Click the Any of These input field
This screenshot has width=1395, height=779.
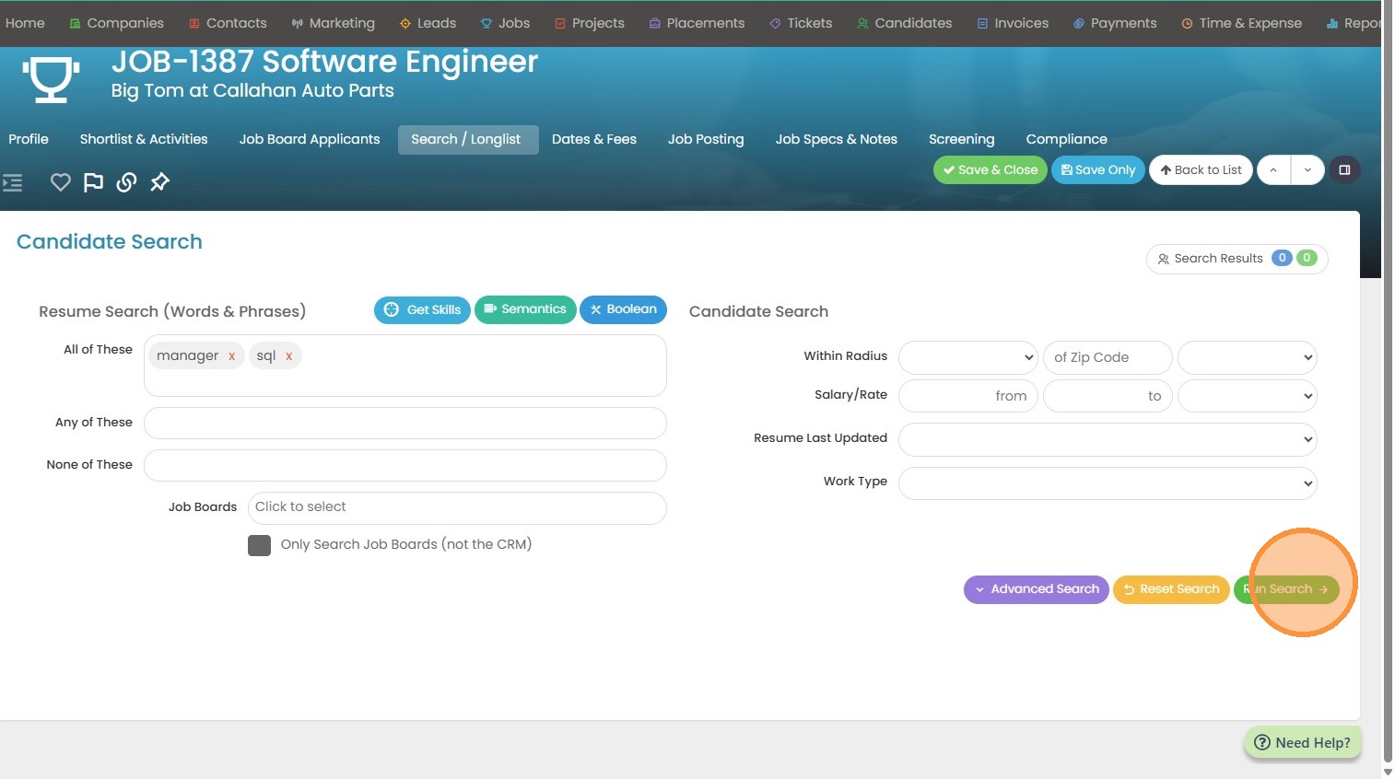(x=404, y=424)
